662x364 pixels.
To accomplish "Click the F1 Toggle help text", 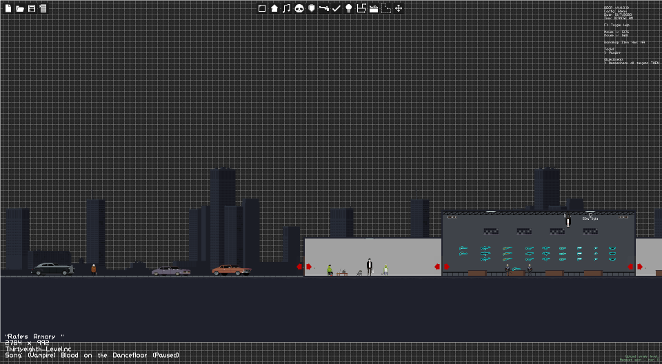I will click(616, 26).
